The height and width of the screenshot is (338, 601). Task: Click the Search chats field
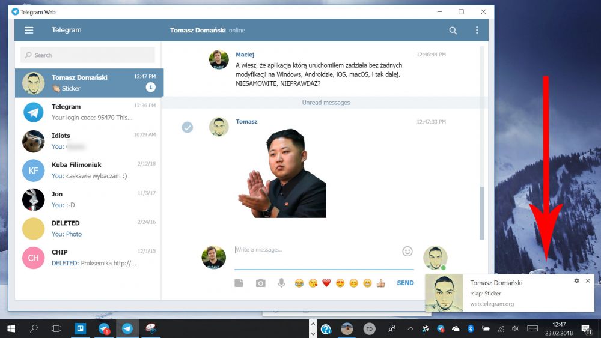88,55
